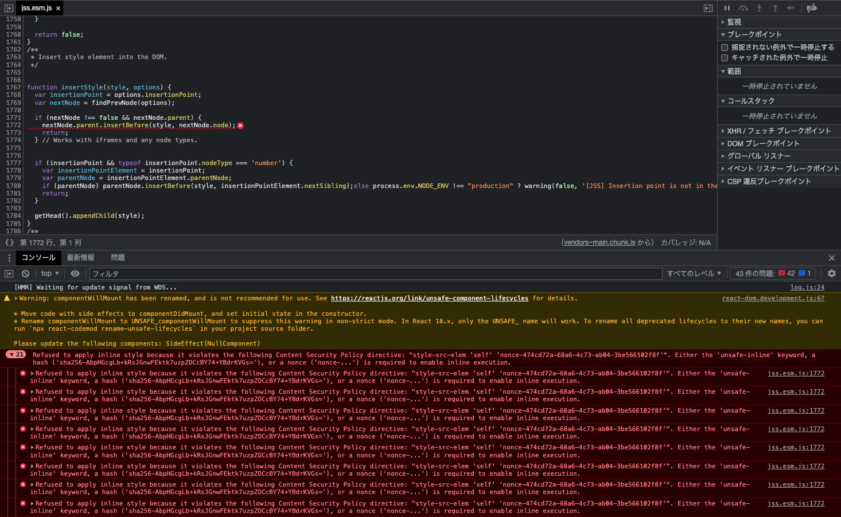Open console settings gear
Screen dimensions: 841x517
[x=832, y=273]
